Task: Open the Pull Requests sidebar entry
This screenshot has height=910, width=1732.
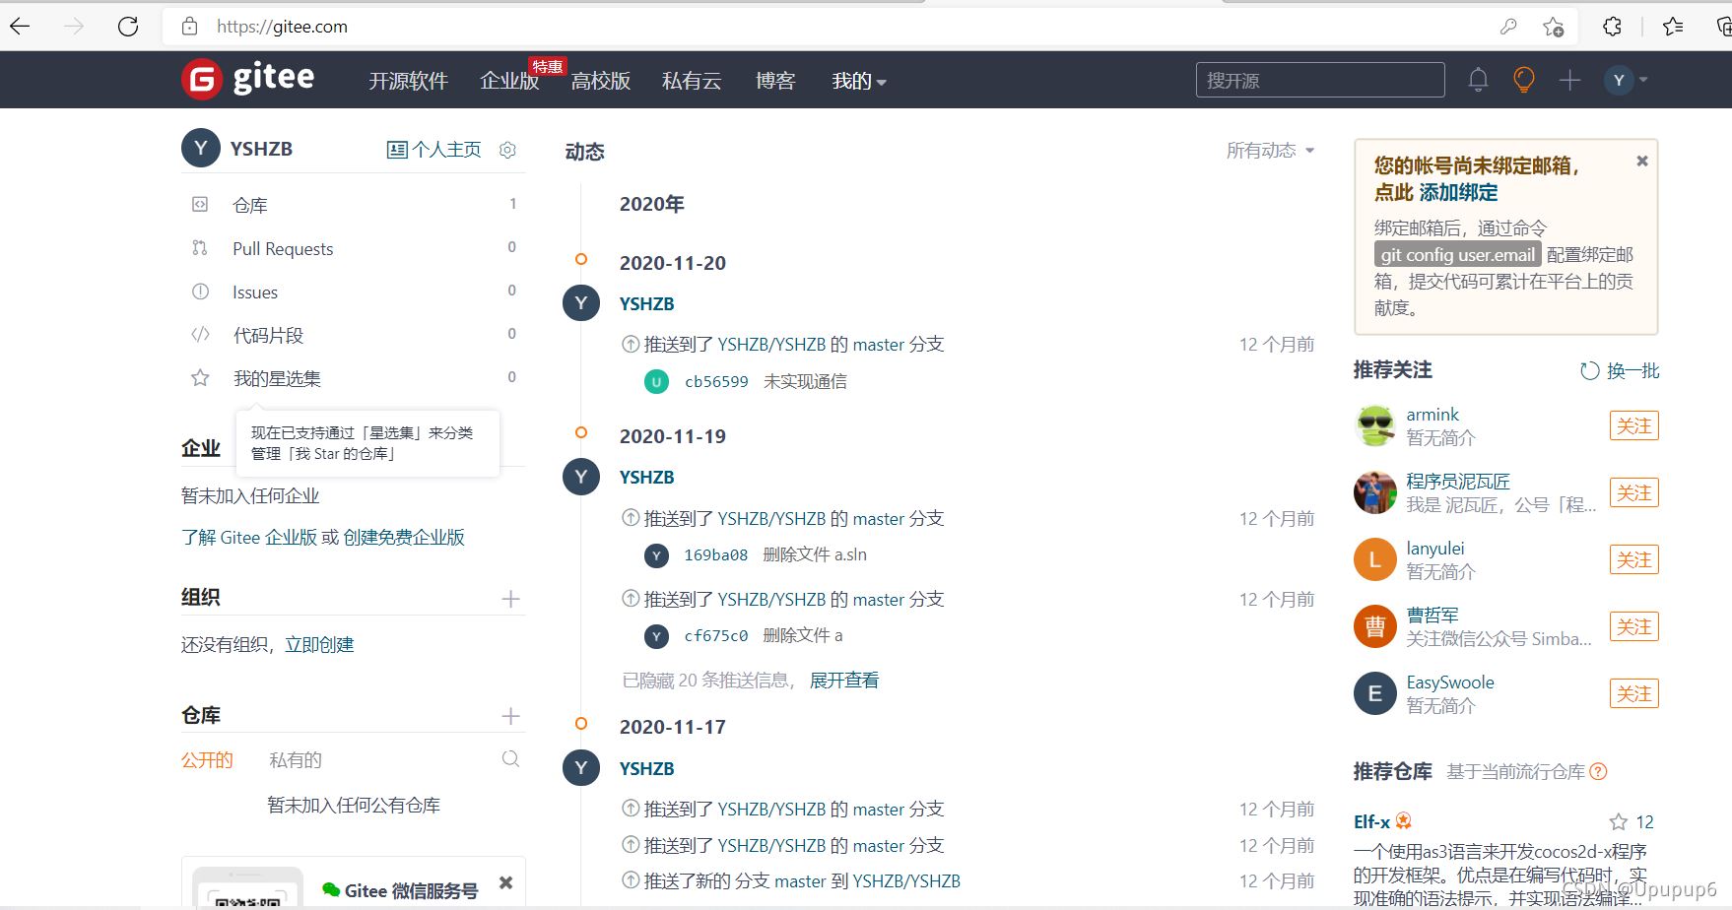Action: click(353, 248)
